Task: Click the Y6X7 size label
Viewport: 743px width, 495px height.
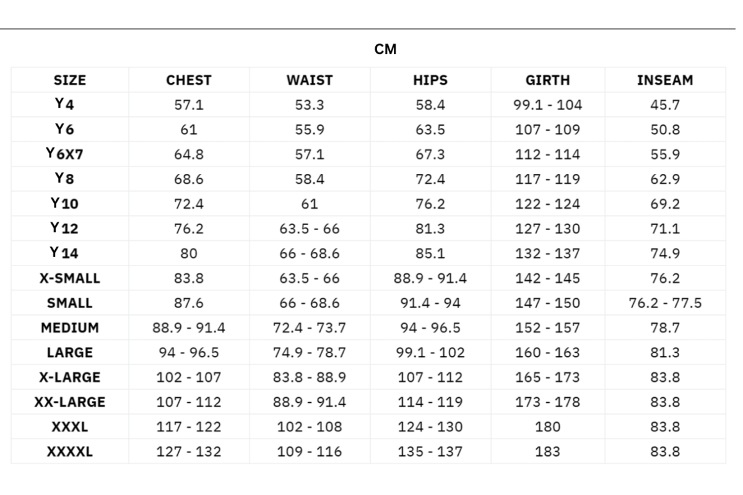Action: tap(64, 155)
